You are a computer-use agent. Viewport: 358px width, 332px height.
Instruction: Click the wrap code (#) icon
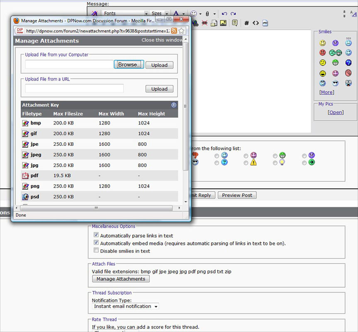coord(246,23)
